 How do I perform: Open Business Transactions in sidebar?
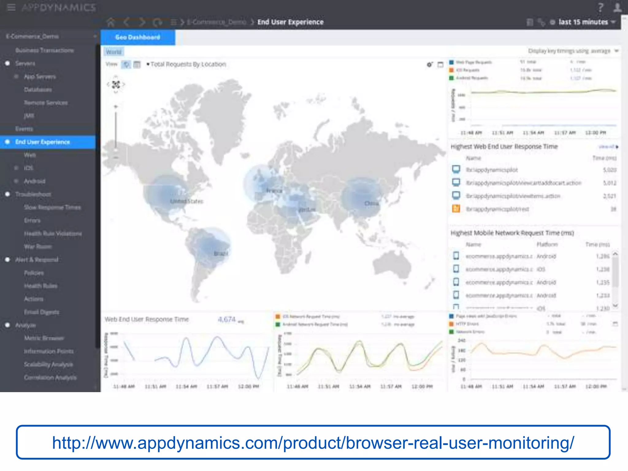pos(45,50)
